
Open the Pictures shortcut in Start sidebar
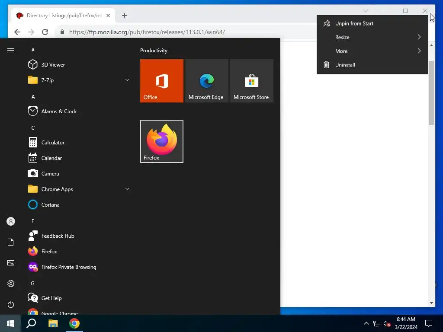tap(11, 263)
